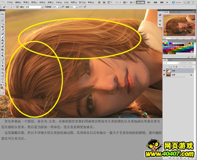Screen dimensions: 197x160
Task: Select the History Brush tool
Action: (x=2, y=43)
